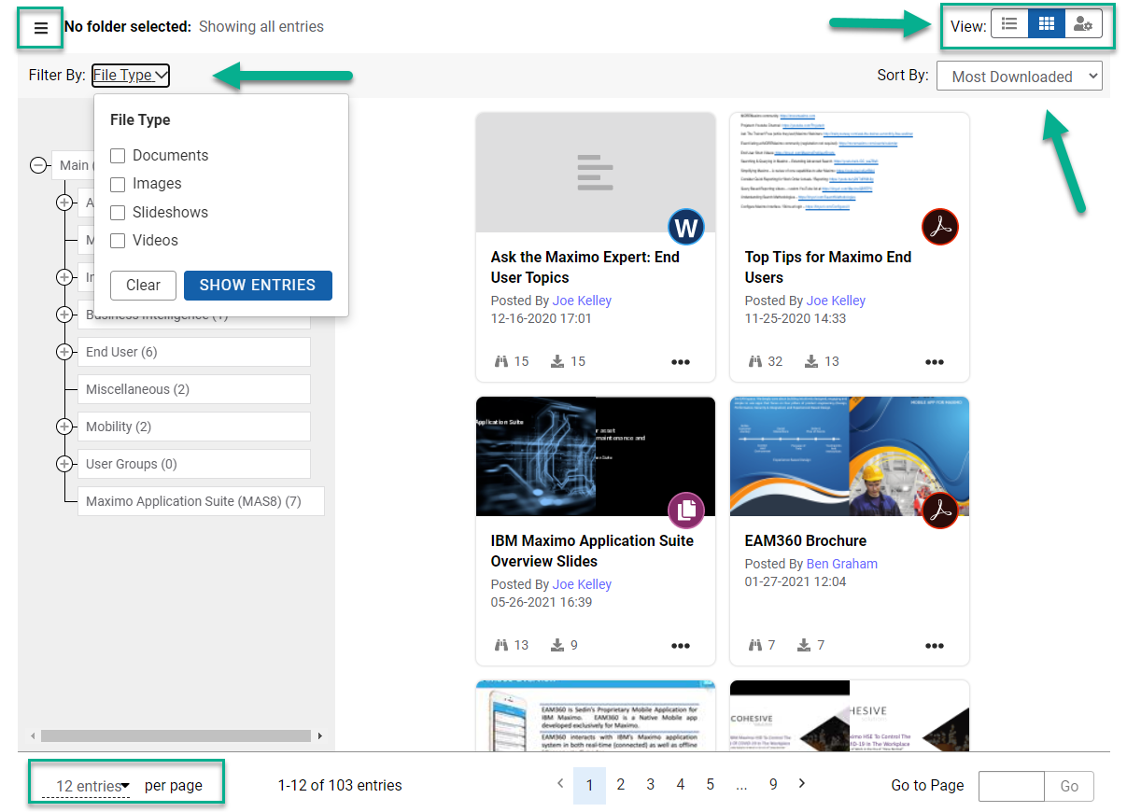The height and width of the screenshot is (812, 1127).
Task: Click views binoculars icon on EAM360 Brochure card
Action: pos(754,645)
